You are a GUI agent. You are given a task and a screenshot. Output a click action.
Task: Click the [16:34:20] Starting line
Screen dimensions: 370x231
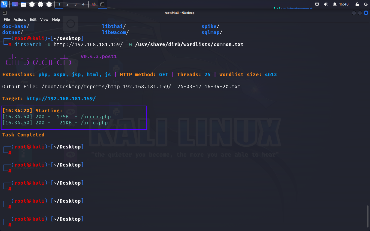[32, 111]
